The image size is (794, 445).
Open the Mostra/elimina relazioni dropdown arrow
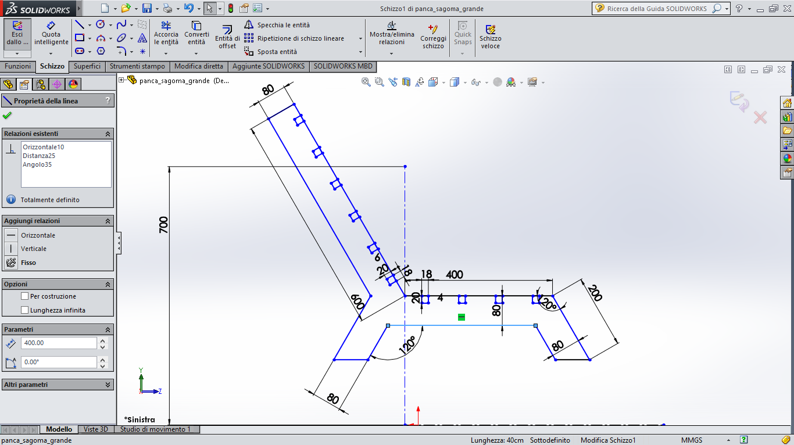[392, 53]
